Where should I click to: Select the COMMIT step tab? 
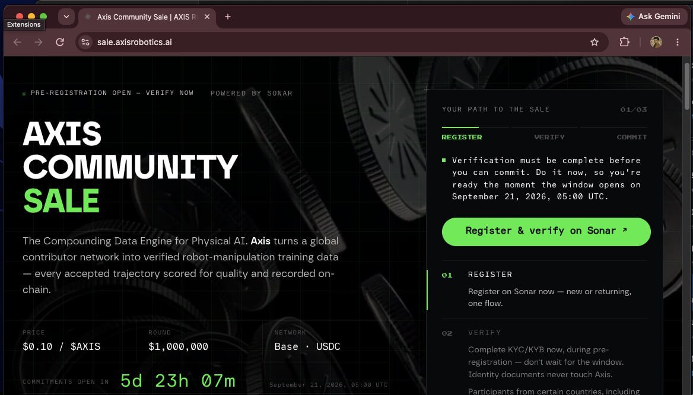(x=631, y=137)
